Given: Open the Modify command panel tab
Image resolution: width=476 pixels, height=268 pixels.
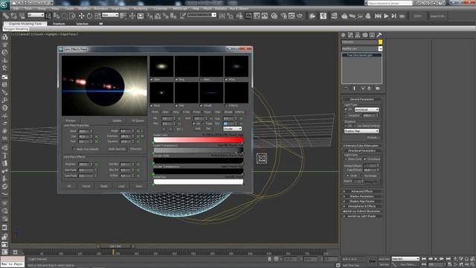Looking at the screenshot, I should pyautogui.click(x=350, y=35).
